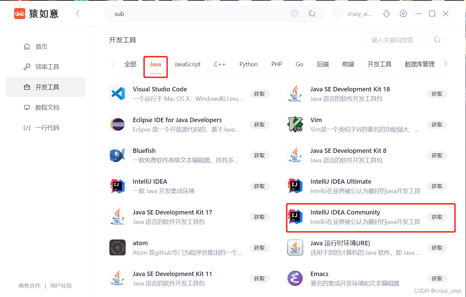
Task: Open the crazy_xi... username
Action: point(360,14)
